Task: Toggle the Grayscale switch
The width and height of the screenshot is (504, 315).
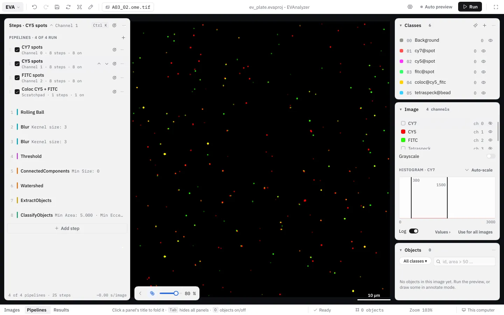Action: pos(491,156)
